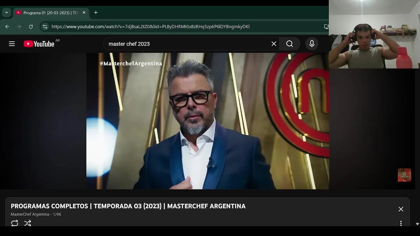Click the page scrollbar down arrow
The width and height of the screenshot is (420, 236).
pyautogui.click(x=417, y=224)
